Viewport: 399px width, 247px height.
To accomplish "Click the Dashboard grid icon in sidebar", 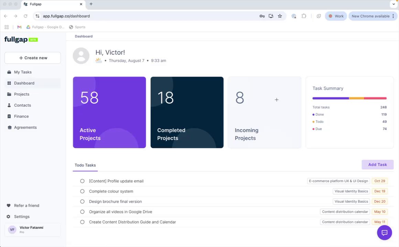I will [9, 83].
